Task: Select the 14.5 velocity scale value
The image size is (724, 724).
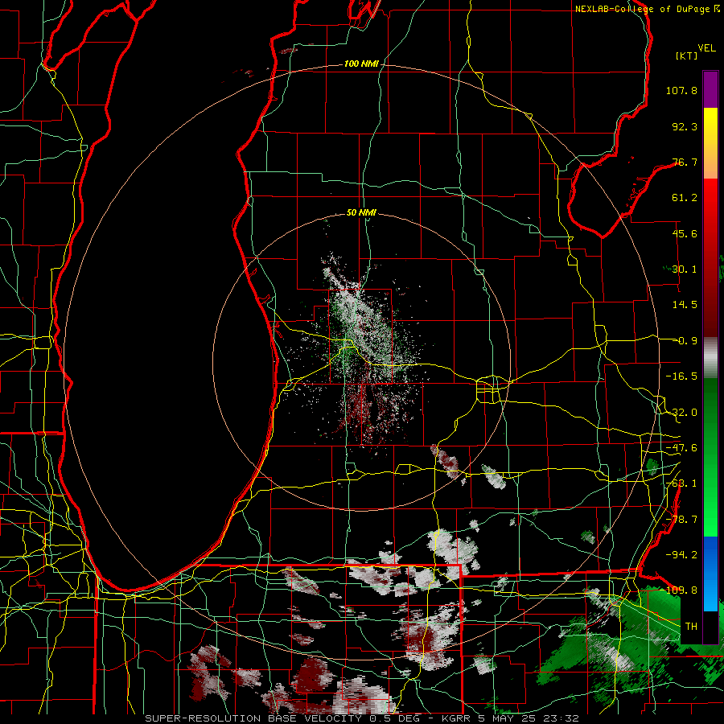Action: pyautogui.click(x=685, y=305)
